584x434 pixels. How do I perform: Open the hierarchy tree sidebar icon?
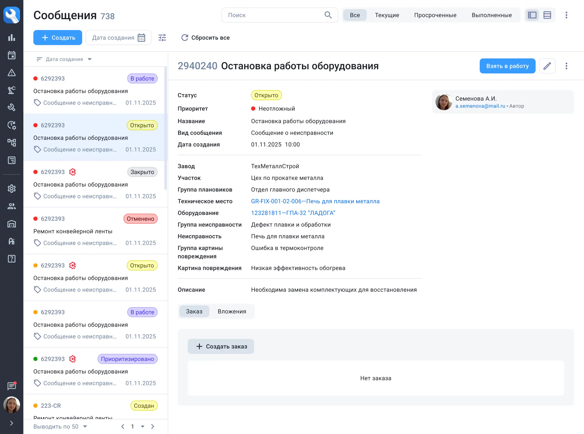click(11, 142)
